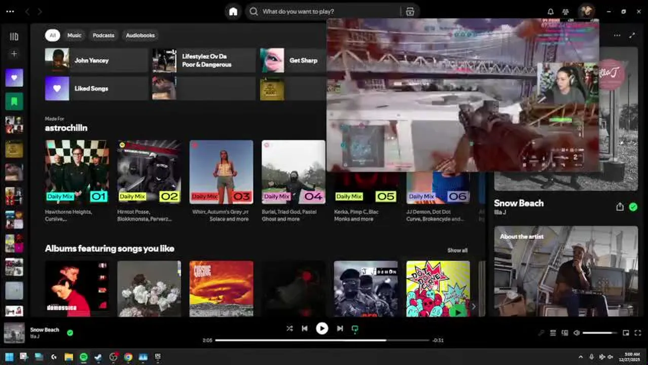Open Daily Mix 01 cover

(x=77, y=172)
